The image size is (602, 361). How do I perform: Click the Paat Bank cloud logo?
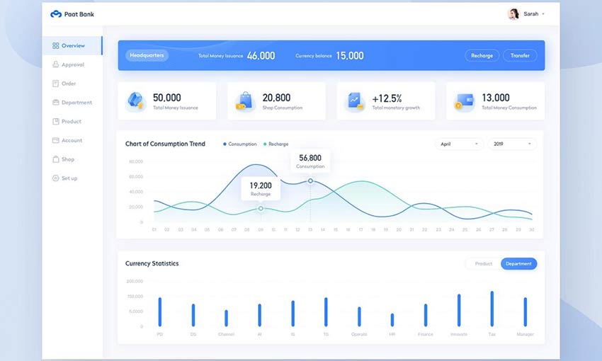click(56, 13)
